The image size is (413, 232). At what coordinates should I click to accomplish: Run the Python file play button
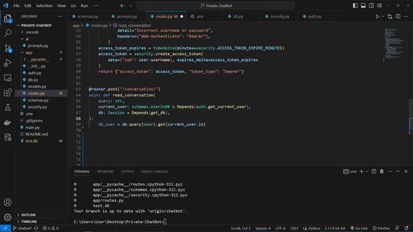click(x=378, y=17)
